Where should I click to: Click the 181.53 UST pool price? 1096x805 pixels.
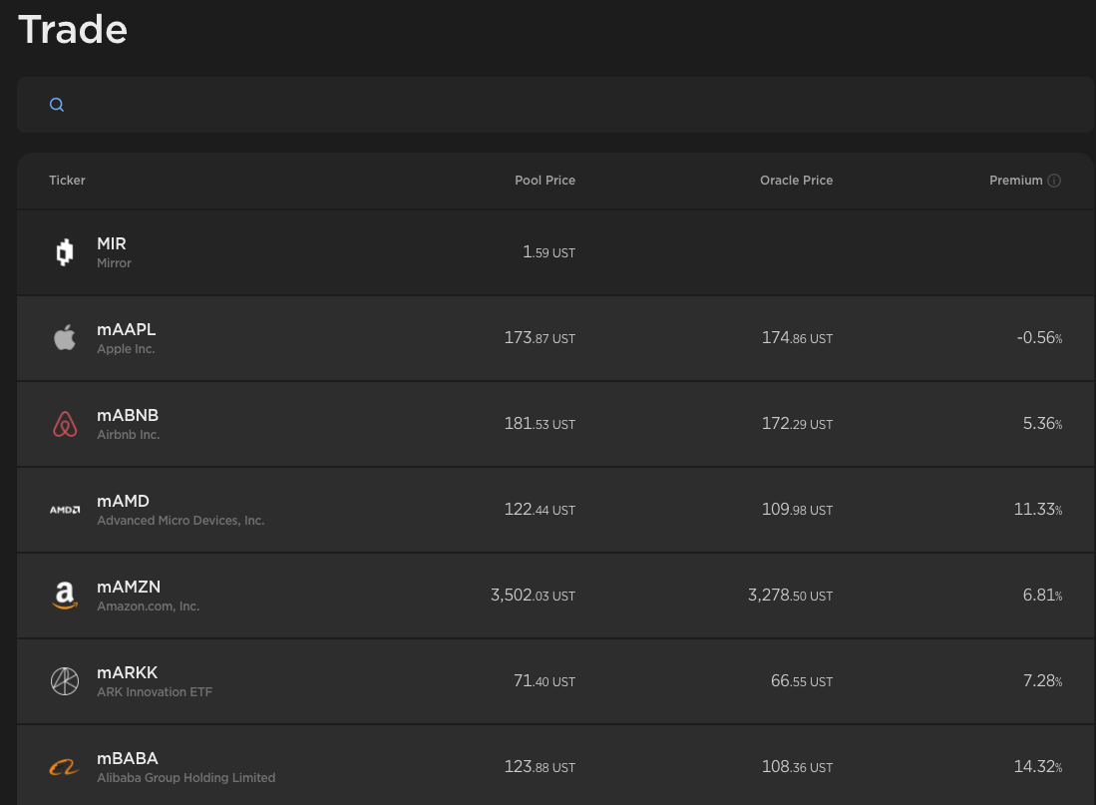[540, 424]
